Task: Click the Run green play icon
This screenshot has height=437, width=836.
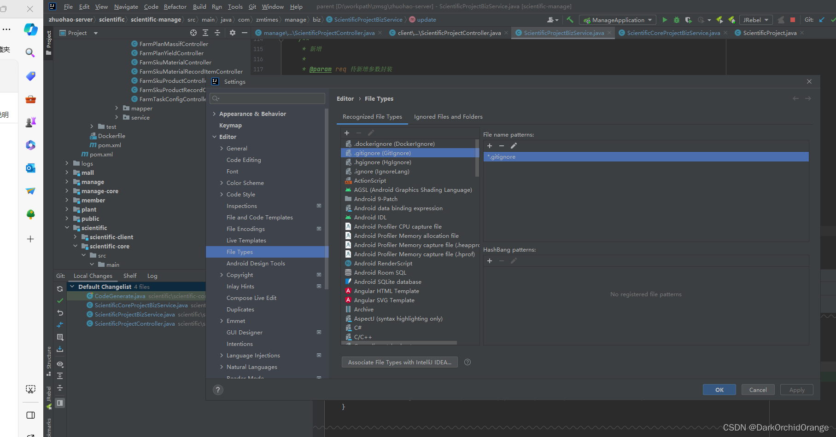Action: (x=664, y=20)
